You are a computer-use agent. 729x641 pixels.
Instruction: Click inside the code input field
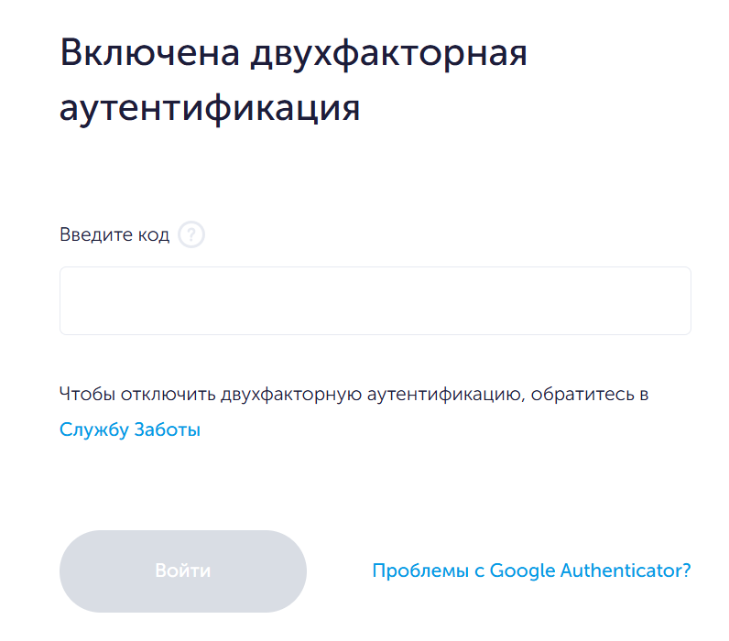click(x=375, y=300)
